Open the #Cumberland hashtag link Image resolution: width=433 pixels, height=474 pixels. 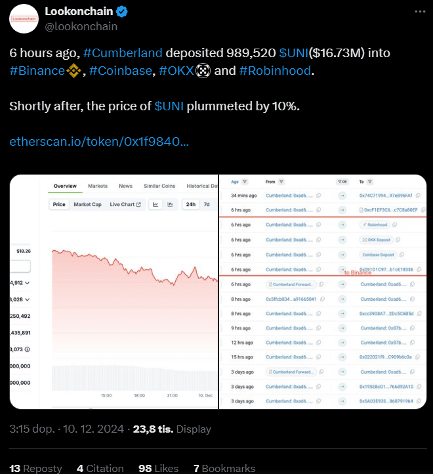[x=123, y=53]
